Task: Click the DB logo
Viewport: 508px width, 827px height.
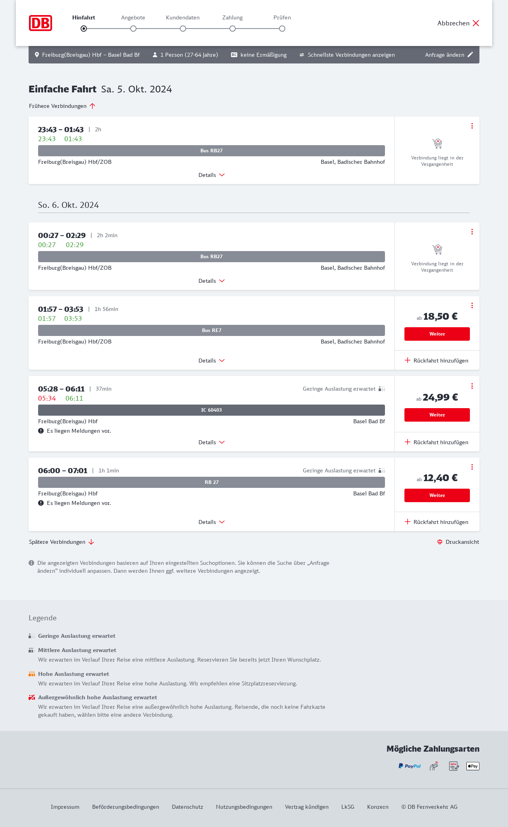Action: pyautogui.click(x=40, y=23)
